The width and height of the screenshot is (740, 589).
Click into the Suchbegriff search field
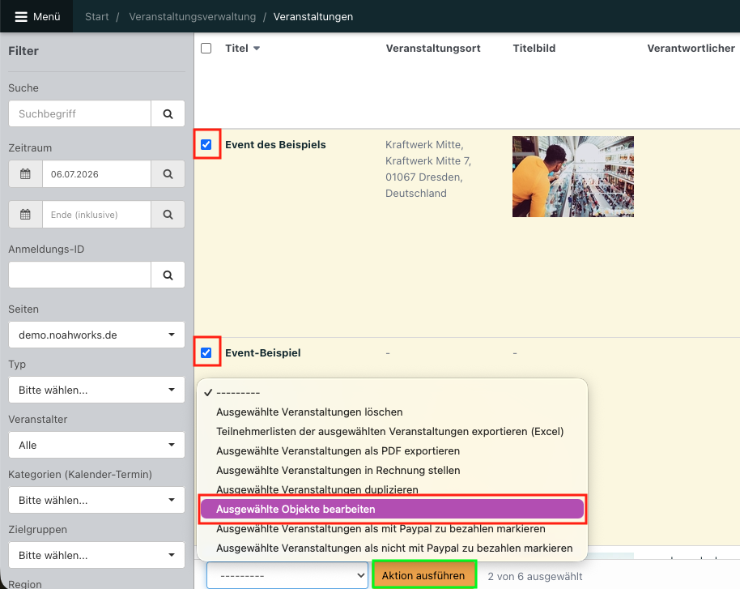tap(80, 114)
